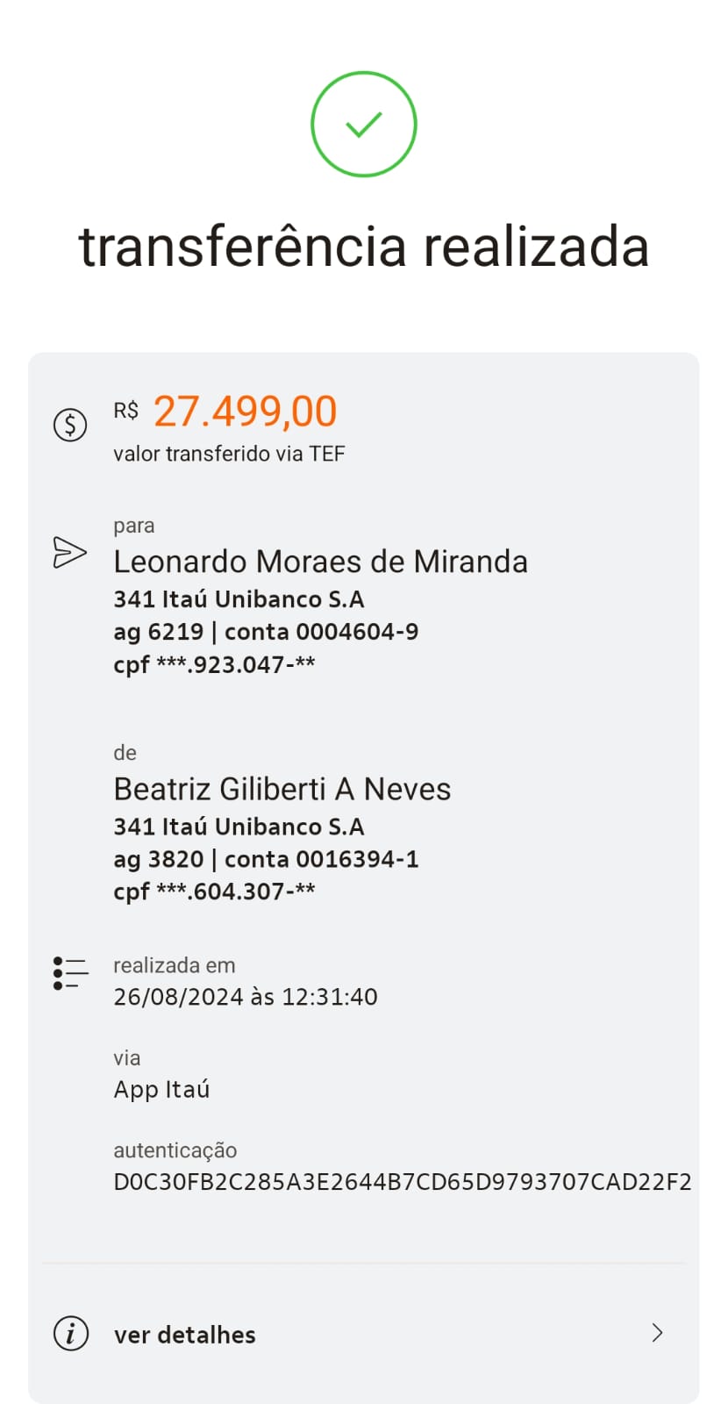Select the transferred amount 27.499,00
The height and width of the screenshot is (1404, 728).
245,412
